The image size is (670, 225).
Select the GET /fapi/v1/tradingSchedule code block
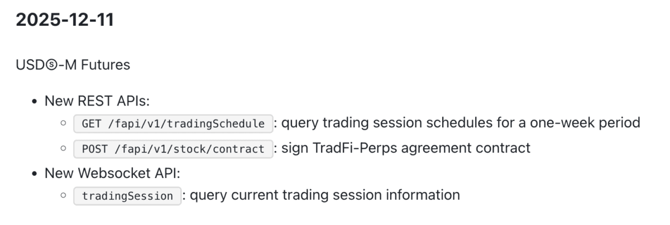[173, 124]
